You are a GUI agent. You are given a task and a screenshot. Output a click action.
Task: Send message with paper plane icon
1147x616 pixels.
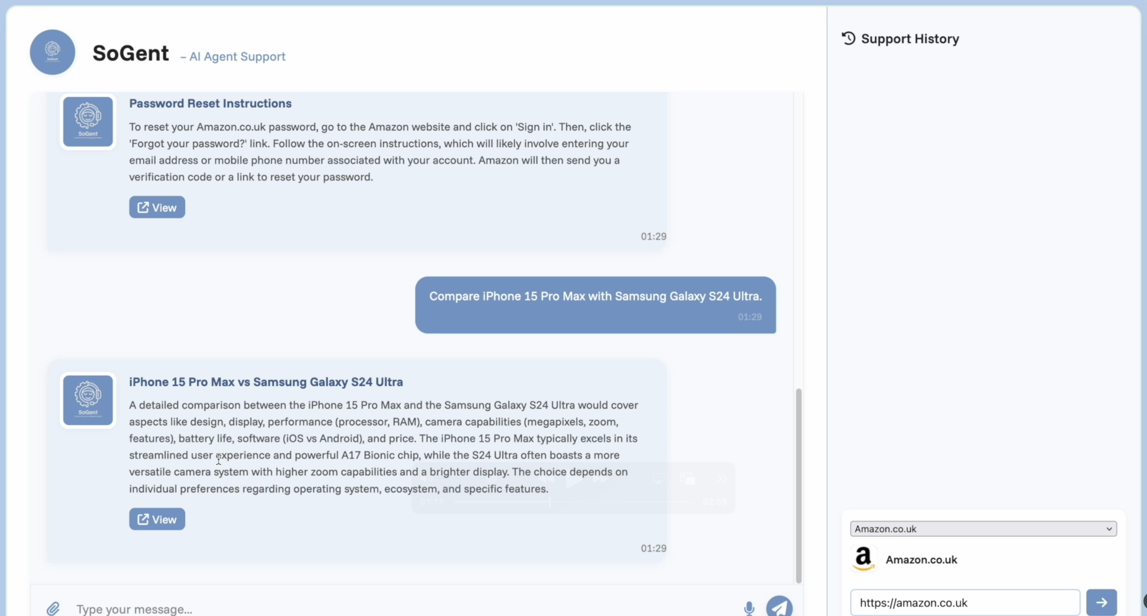click(x=779, y=606)
